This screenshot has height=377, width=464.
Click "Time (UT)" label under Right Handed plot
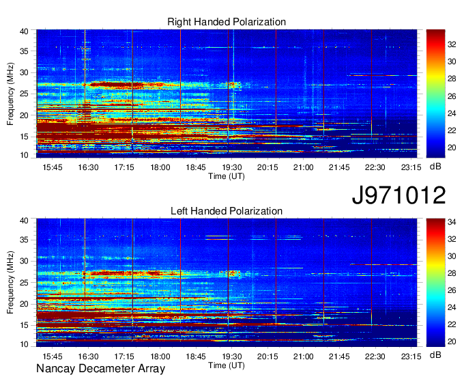pos(227,176)
